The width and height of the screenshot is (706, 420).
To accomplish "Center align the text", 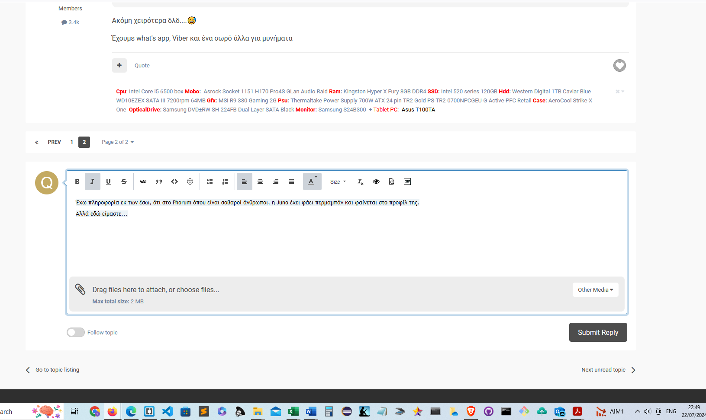I will [x=260, y=181].
